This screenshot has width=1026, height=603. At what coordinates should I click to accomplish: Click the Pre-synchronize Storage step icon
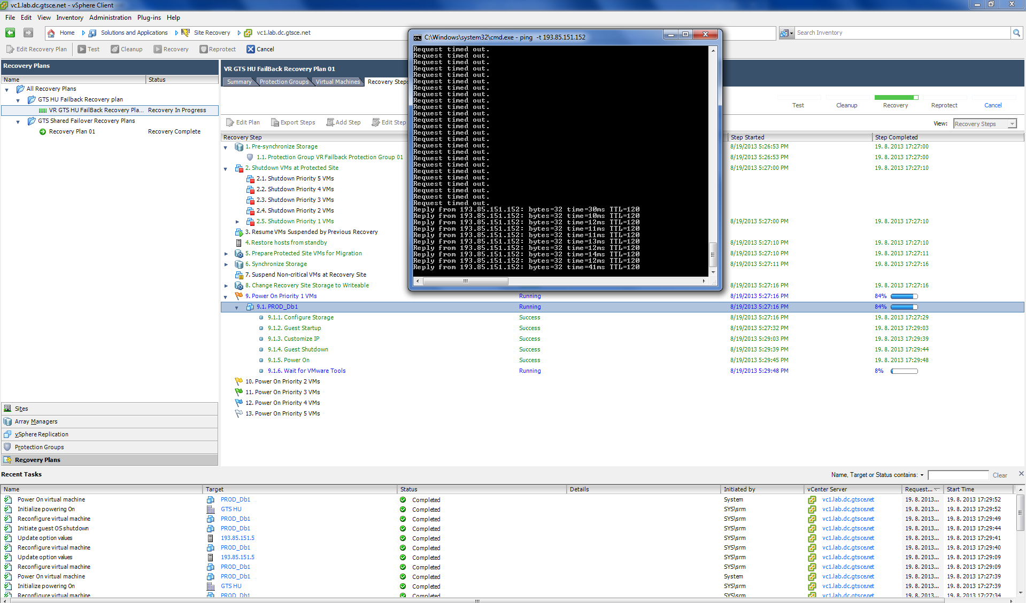click(239, 147)
